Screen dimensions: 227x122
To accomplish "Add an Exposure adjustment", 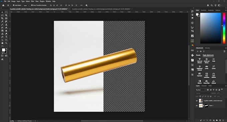I will pos(200,75).
